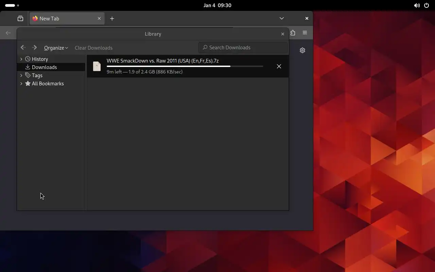Open the Firefox hamburger menu
This screenshot has height=272, width=435.
point(305,33)
